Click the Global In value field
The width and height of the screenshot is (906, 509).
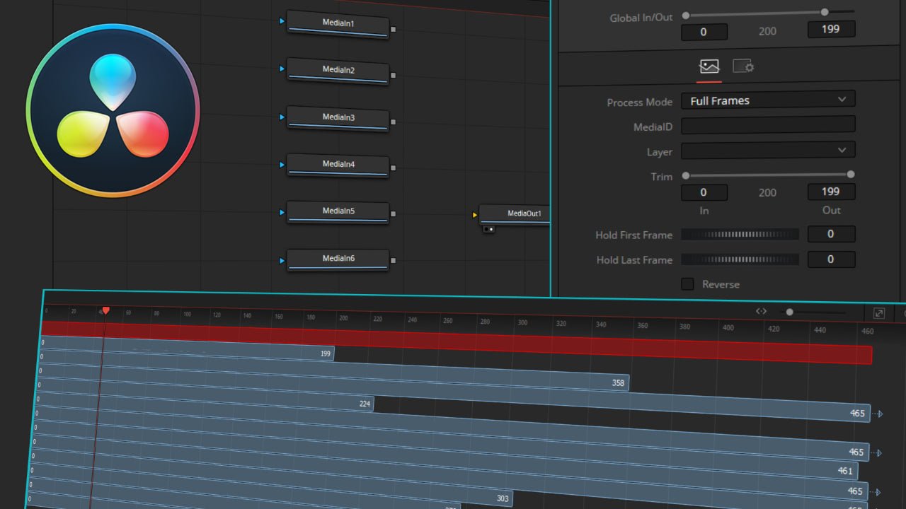click(x=704, y=32)
